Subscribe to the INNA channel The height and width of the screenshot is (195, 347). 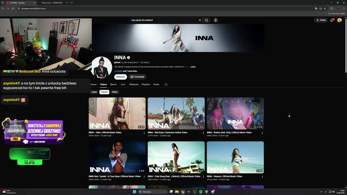coord(121,77)
